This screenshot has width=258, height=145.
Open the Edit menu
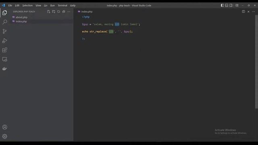(17, 5)
